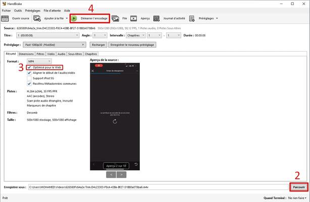Click the Ouvrir source film icon
The image size is (310, 202).
pos(5,18)
